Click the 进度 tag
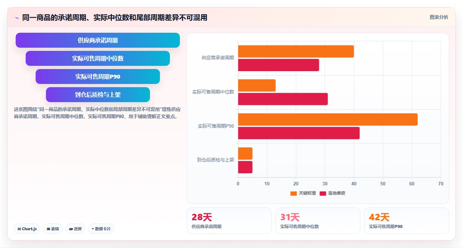The image size is (463, 248). coord(75,229)
